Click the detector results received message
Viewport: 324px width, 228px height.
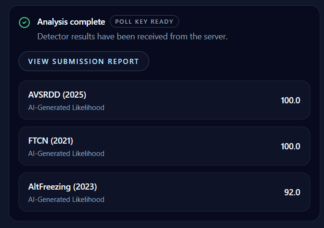tap(132, 36)
